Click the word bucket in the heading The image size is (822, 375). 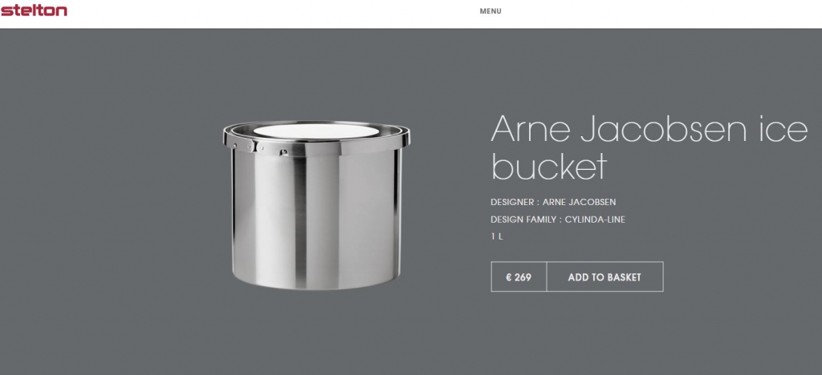click(x=549, y=167)
